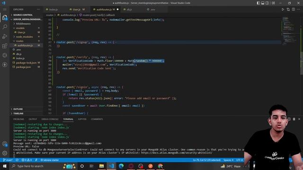This screenshot has width=303, height=170.
Task: Open the compare changes icon in editor toolbar
Action: tap(288, 9)
